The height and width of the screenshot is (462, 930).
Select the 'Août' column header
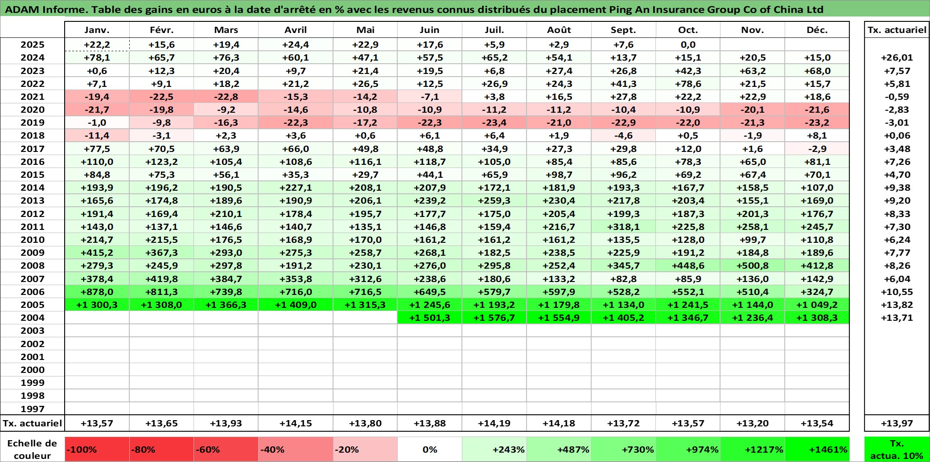559,30
